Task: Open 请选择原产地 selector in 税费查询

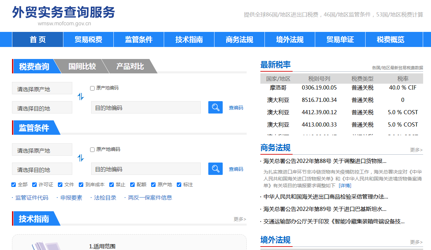Action: 42,88
